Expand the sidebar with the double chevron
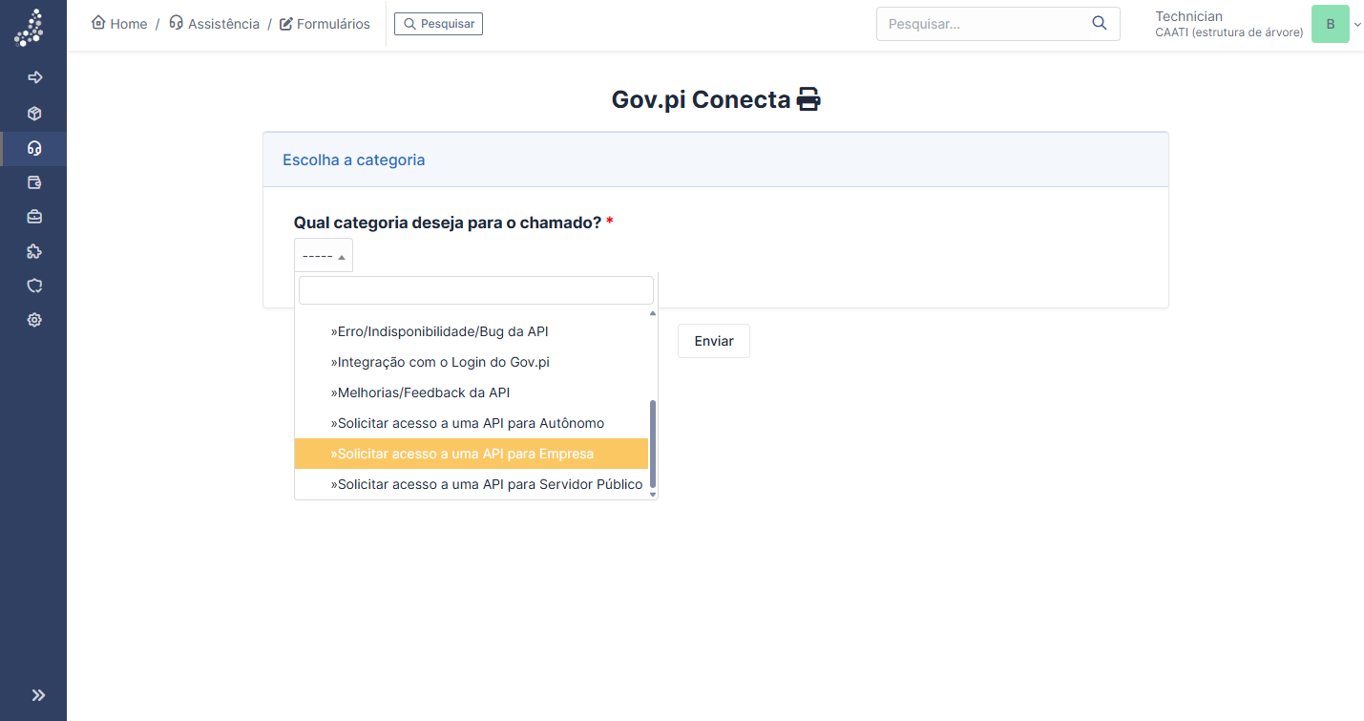Image resolution: width=1364 pixels, height=721 pixels. pos(38,695)
